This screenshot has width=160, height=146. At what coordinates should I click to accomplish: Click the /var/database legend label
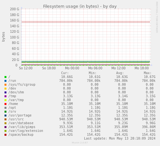click(x=21, y=123)
